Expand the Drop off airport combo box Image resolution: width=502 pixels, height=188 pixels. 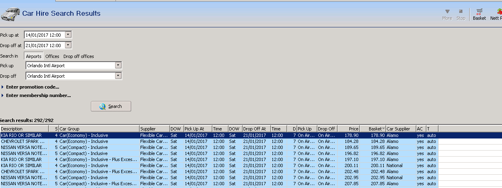[118, 76]
